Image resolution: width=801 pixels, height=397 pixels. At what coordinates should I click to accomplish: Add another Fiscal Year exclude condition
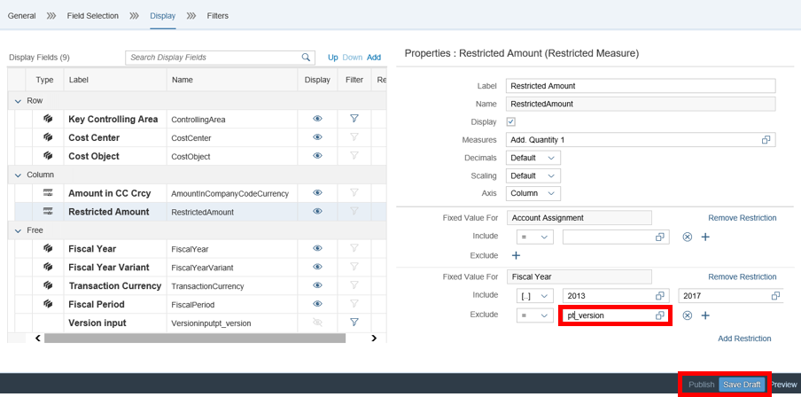click(x=705, y=315)
